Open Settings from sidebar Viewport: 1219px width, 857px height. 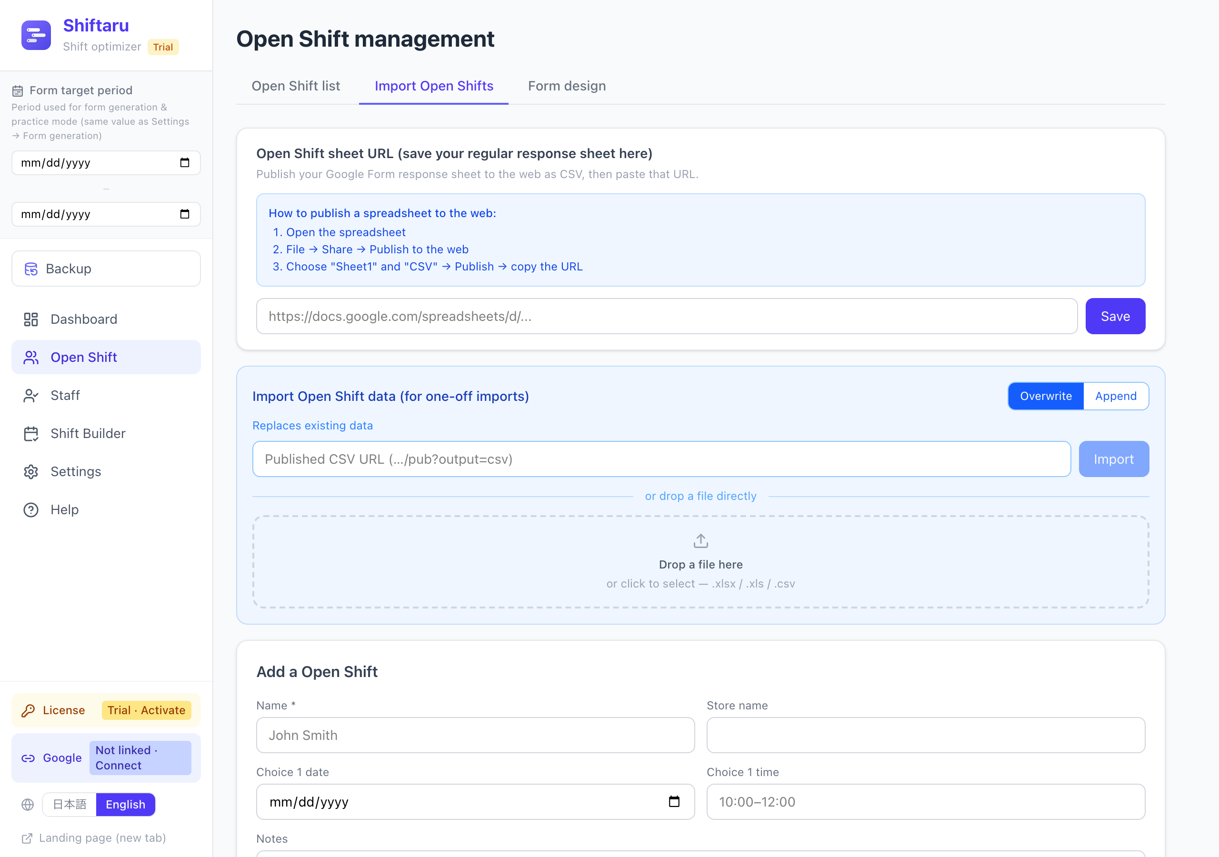pos(106,472)
